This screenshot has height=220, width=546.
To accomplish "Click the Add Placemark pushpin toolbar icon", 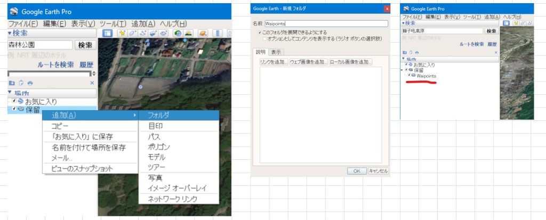I will [x=122, y=34].
